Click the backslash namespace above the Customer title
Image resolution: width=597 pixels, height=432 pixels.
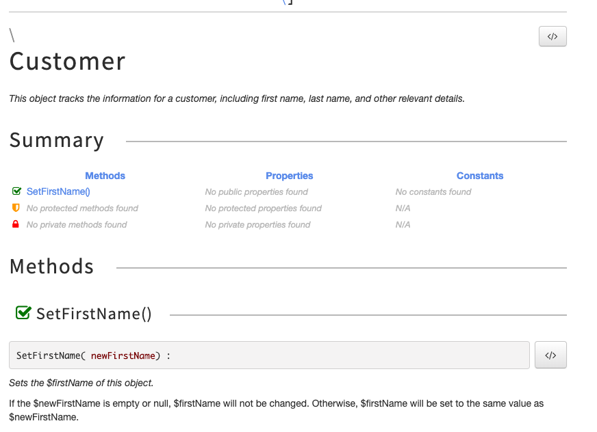(x=12, y=35)
